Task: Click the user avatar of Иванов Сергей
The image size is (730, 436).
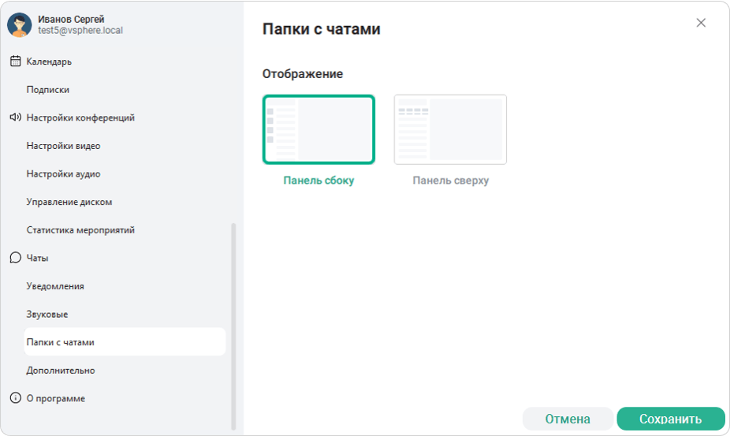Action: (x=20, y=24)
